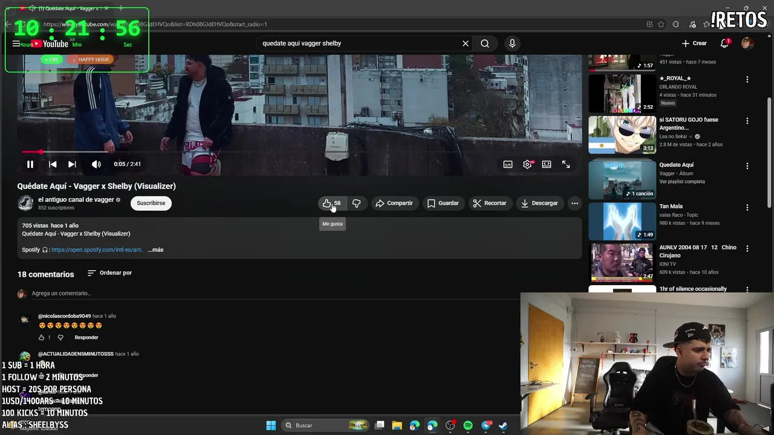774x435 pixels.
Task: Skip to the next video
Action: point(72,164)
